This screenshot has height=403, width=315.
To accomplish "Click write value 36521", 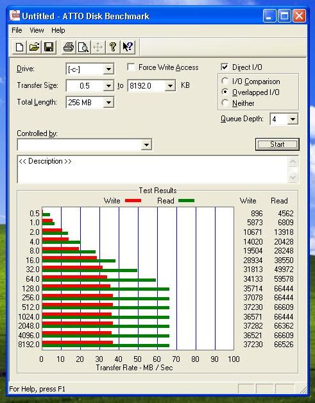I will [x=253, y=335].
